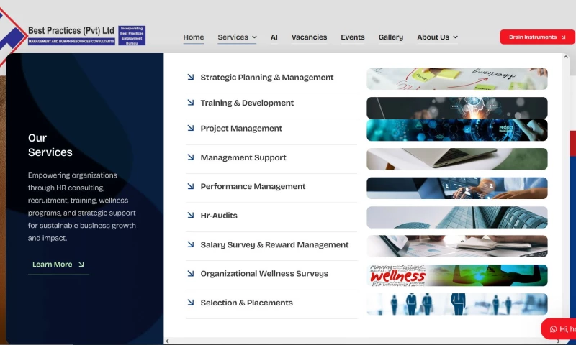This screenshot has height=345, width=576.
Task: Open the Vacancies page
Action: pyautogui.click(x=310, y=37)
